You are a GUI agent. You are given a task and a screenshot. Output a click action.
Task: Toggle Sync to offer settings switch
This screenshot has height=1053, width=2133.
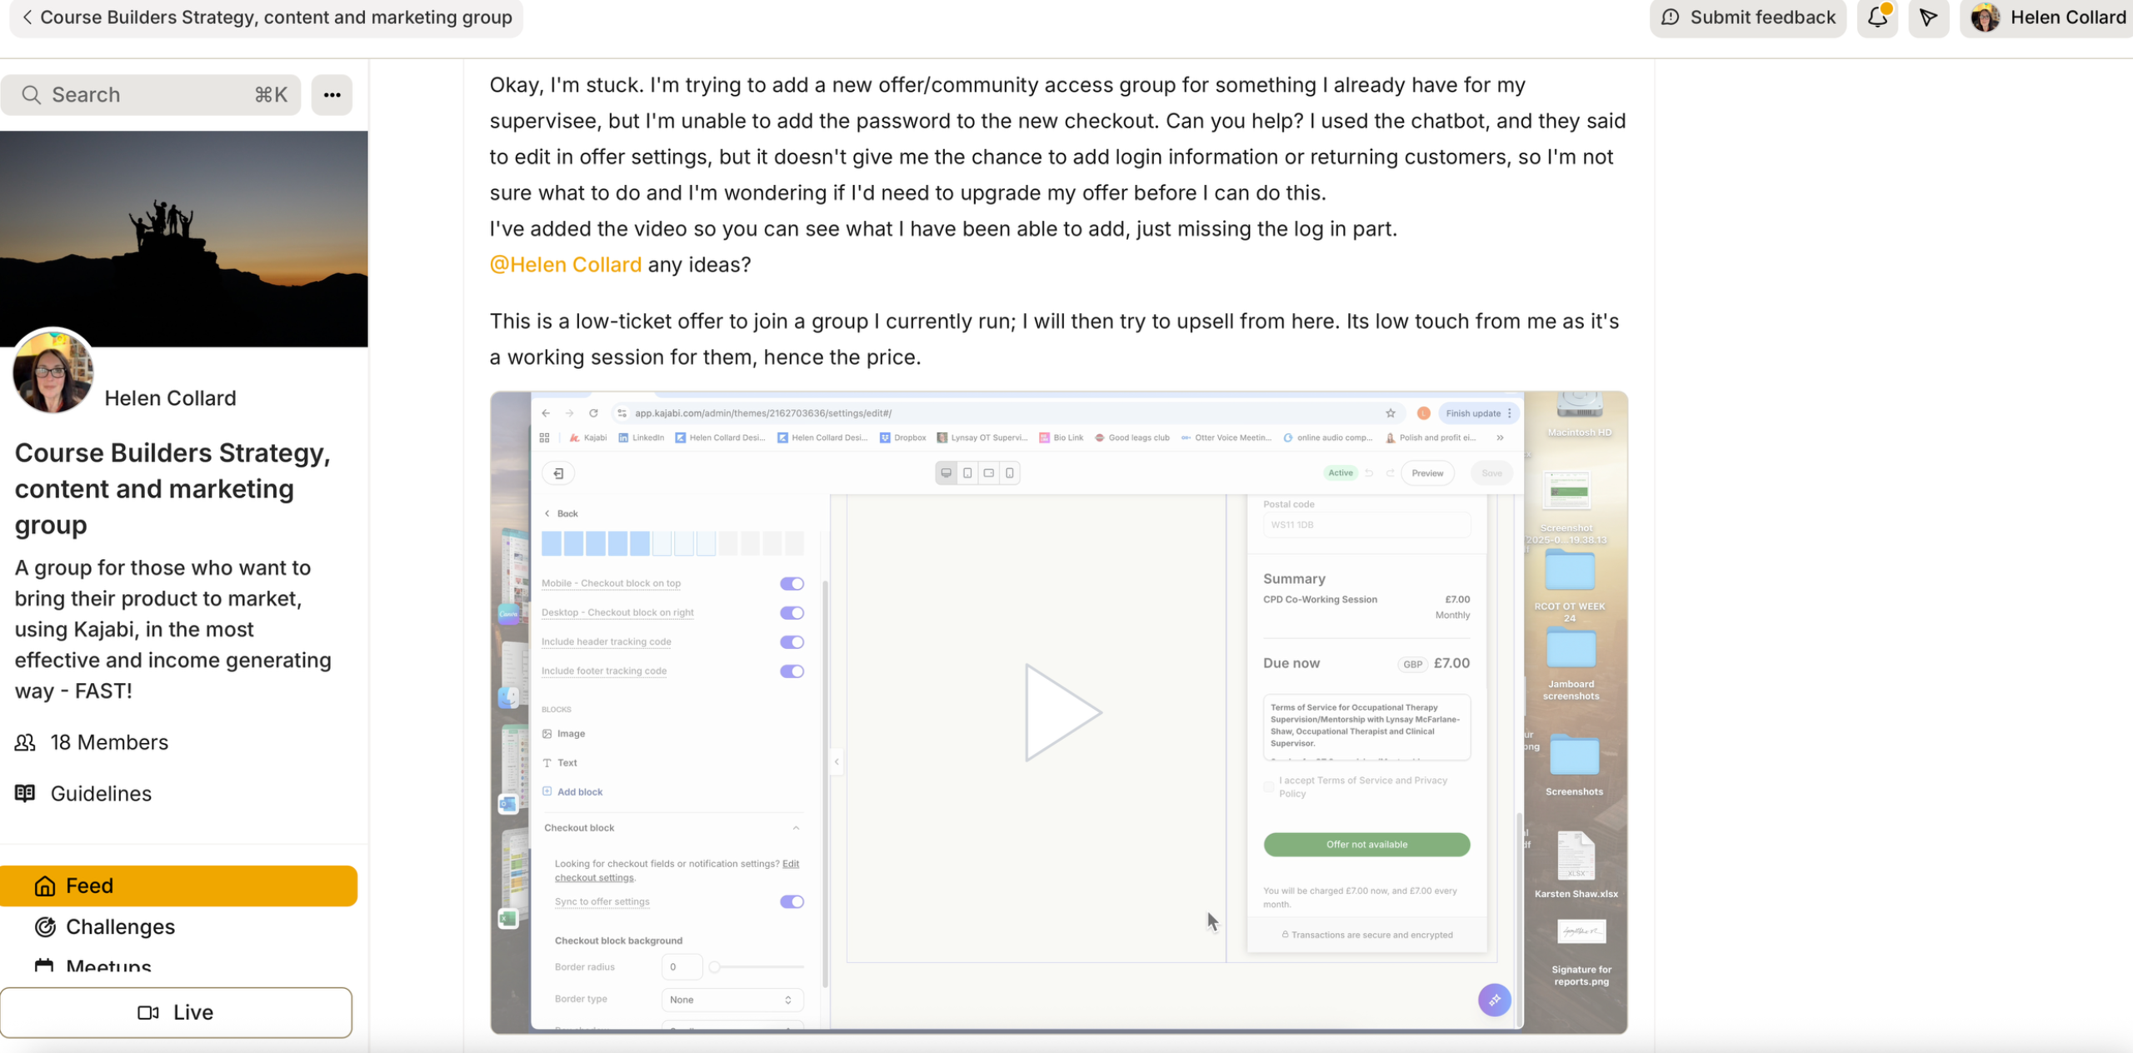[792, 901]
